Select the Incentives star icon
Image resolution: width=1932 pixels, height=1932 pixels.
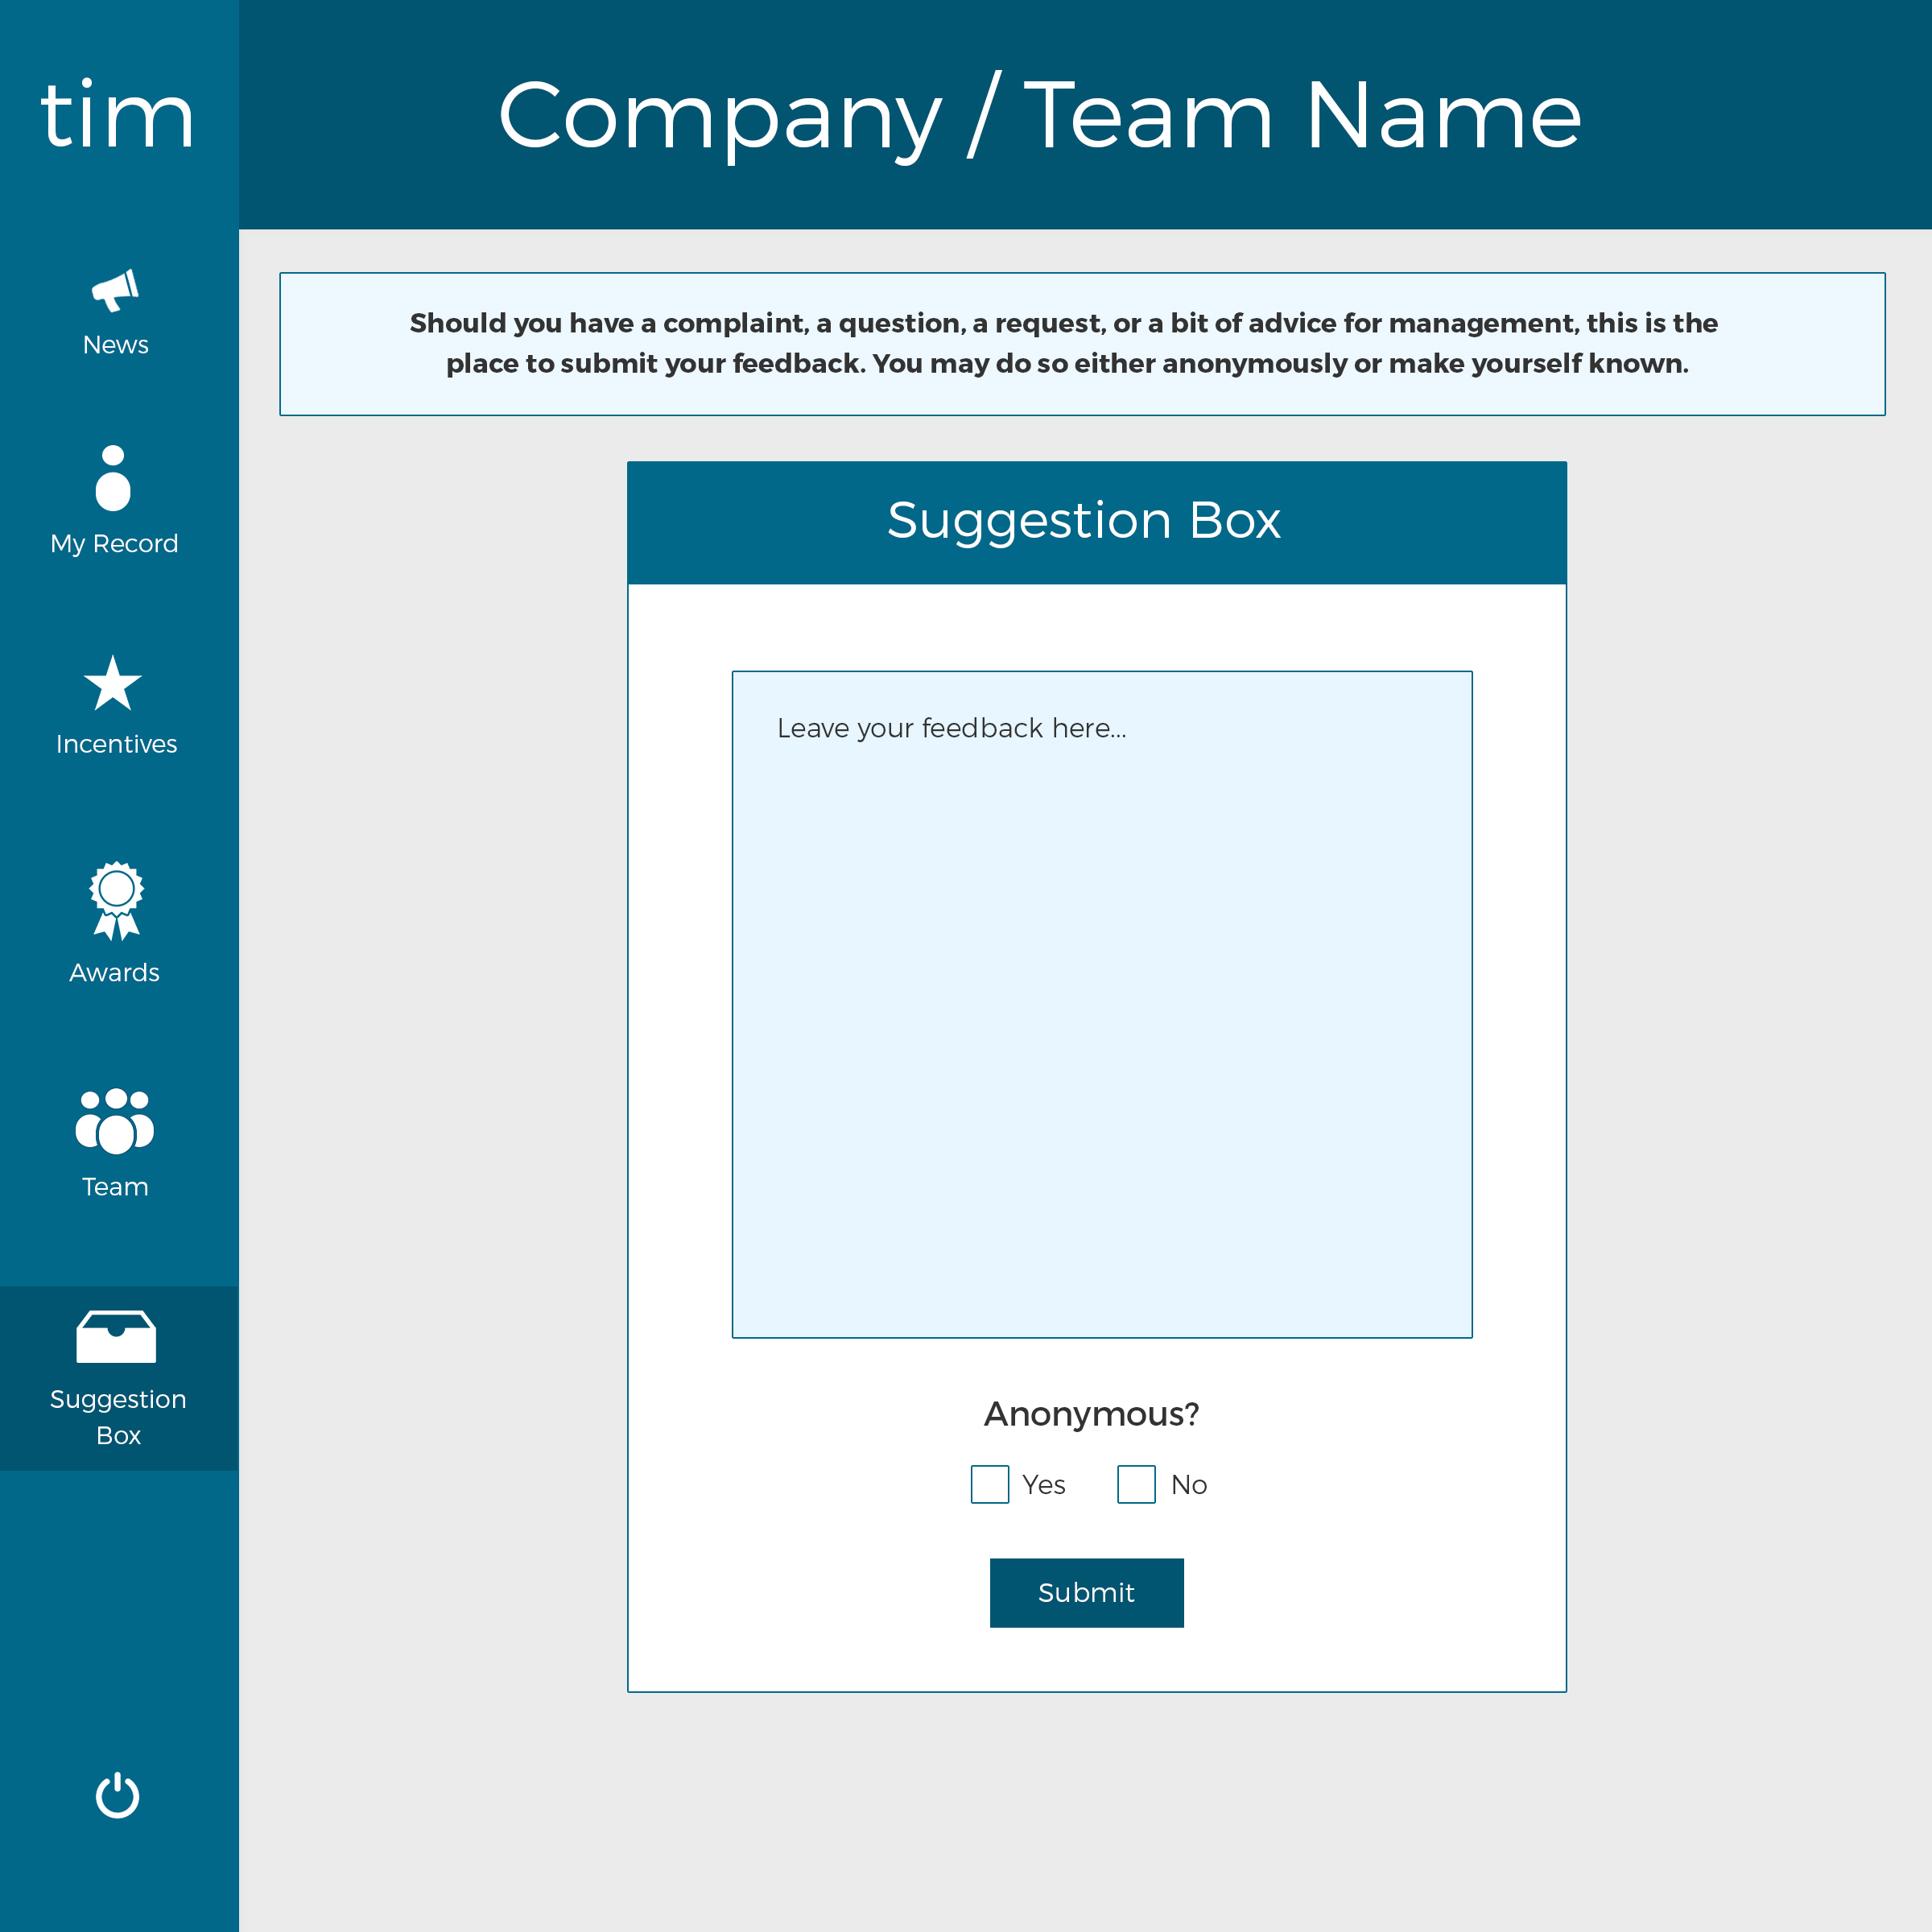tap(113, 684)
